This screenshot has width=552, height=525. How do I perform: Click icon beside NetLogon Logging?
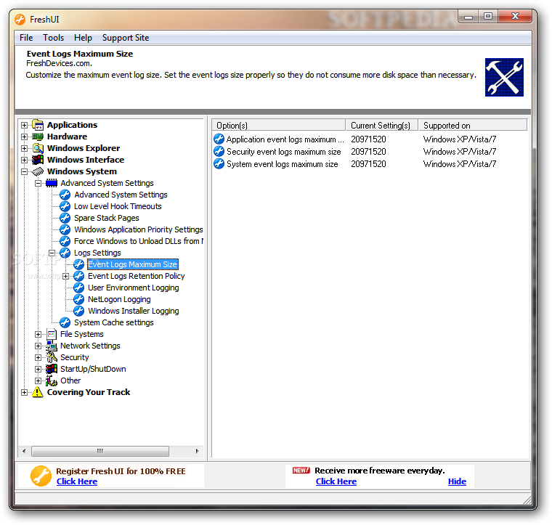(x=79, y=299)
